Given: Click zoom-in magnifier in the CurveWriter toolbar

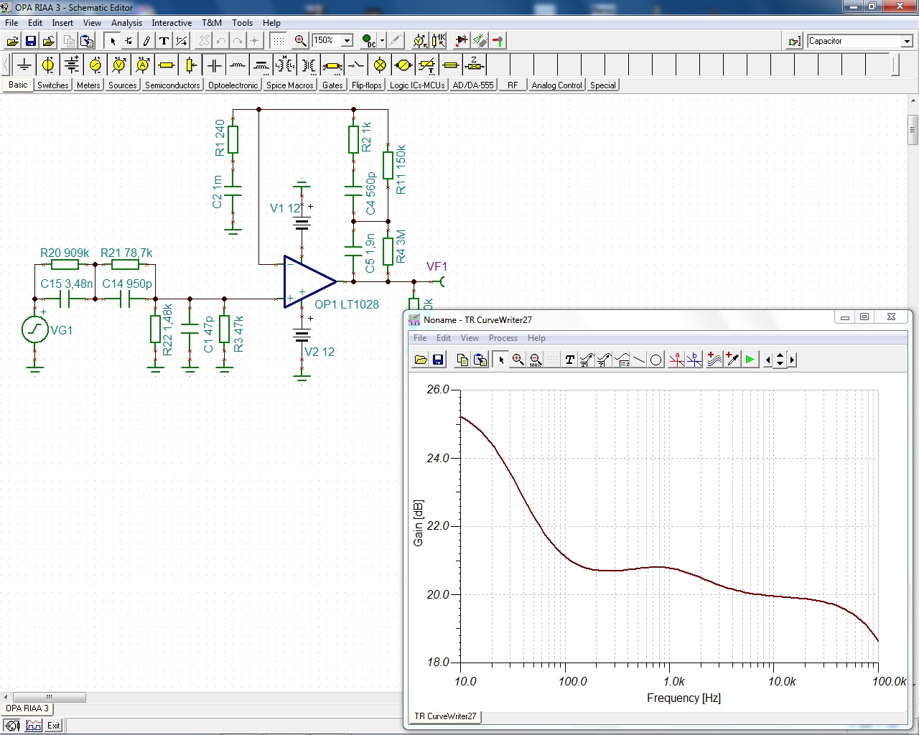Looking at the screenshot, I should [518, 360].
